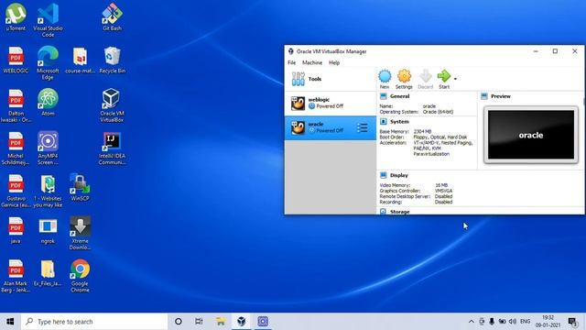Viewport: 586px width, 330px height.
Task: Open VirtualBox Settings gear icon
Action: (404, 79)
